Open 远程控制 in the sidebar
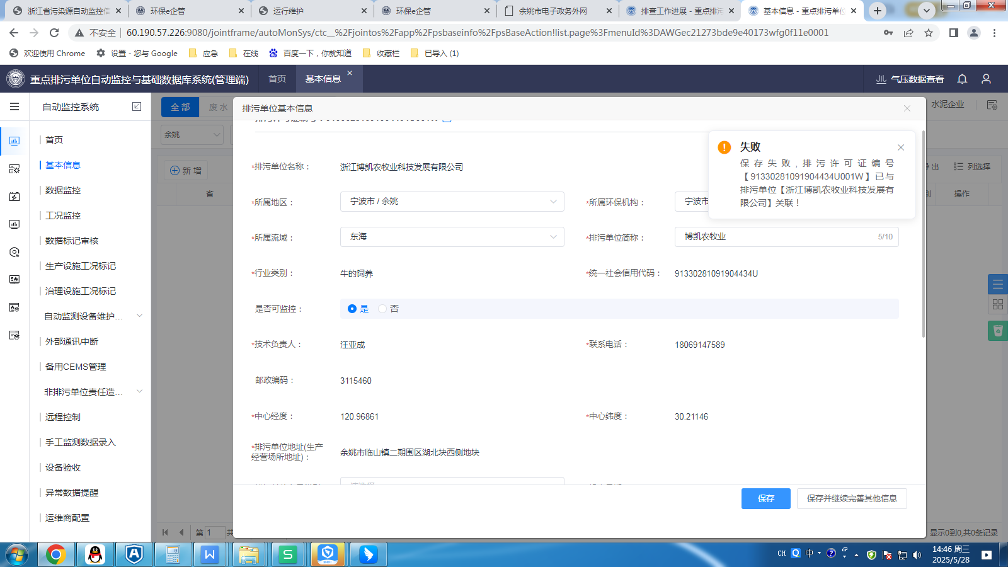 [63, 417]
